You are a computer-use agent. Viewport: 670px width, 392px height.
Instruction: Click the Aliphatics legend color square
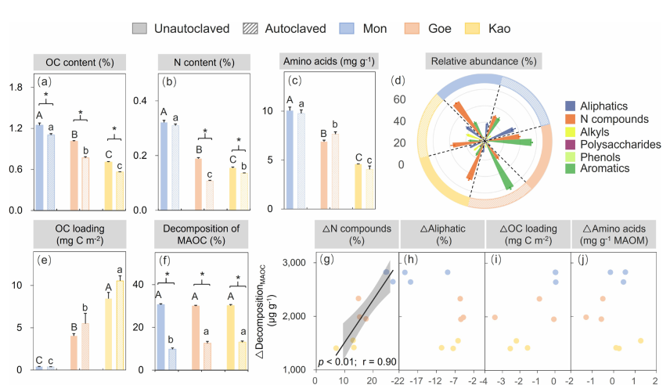click(x=571, y=105)
